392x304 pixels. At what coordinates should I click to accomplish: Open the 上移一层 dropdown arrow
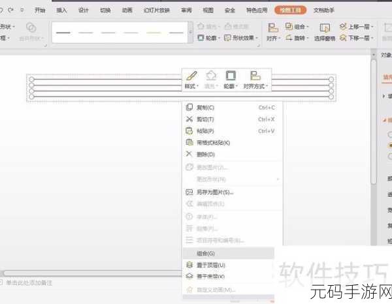372,27
